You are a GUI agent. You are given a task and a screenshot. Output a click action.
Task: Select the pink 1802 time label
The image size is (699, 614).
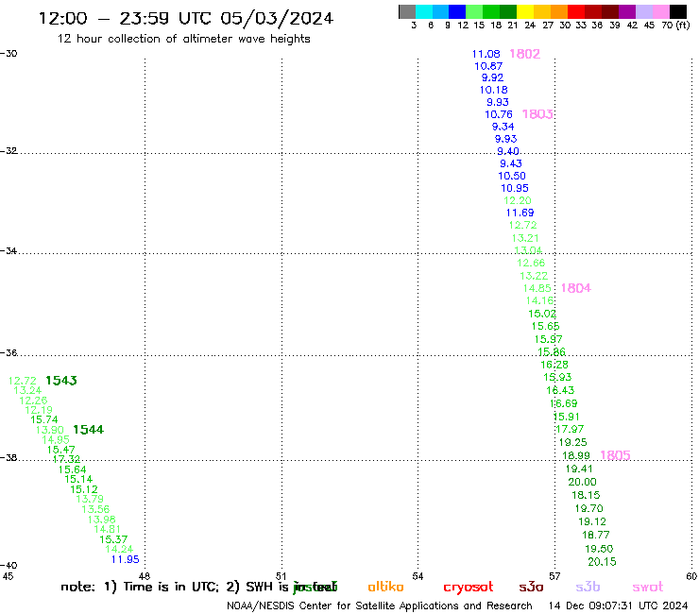[x=524, y=54]
